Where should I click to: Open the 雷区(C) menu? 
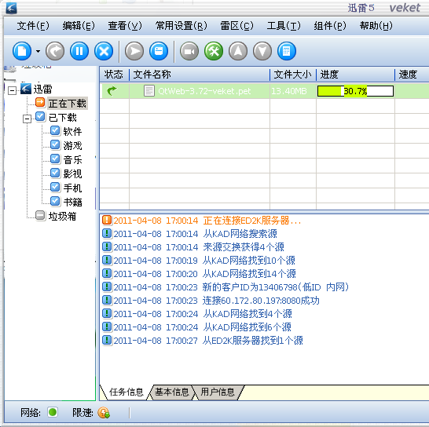(237, 26)
